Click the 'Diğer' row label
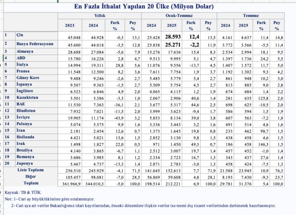 [x=31, y=176]
